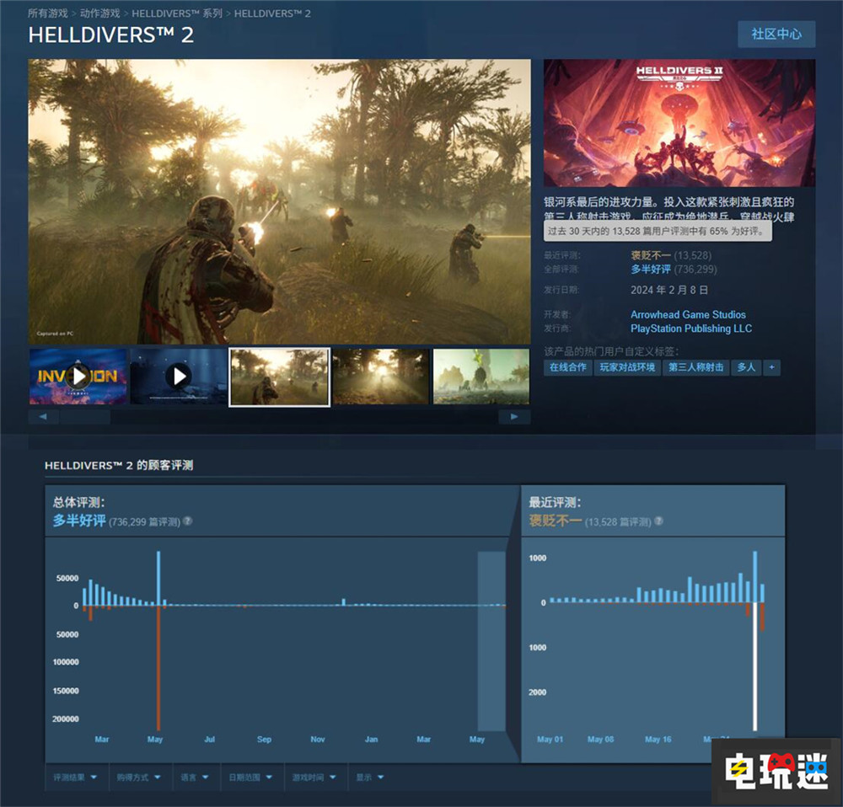Select the 第三人称射击 tag

(x=696, y=367)
